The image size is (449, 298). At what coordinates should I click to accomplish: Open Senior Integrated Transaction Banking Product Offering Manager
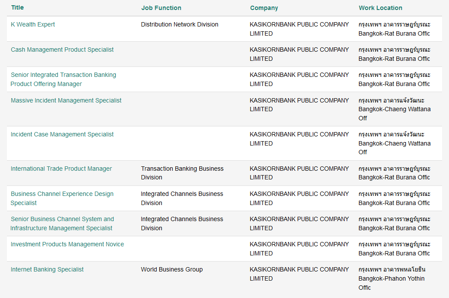click(x=63, y=79)
